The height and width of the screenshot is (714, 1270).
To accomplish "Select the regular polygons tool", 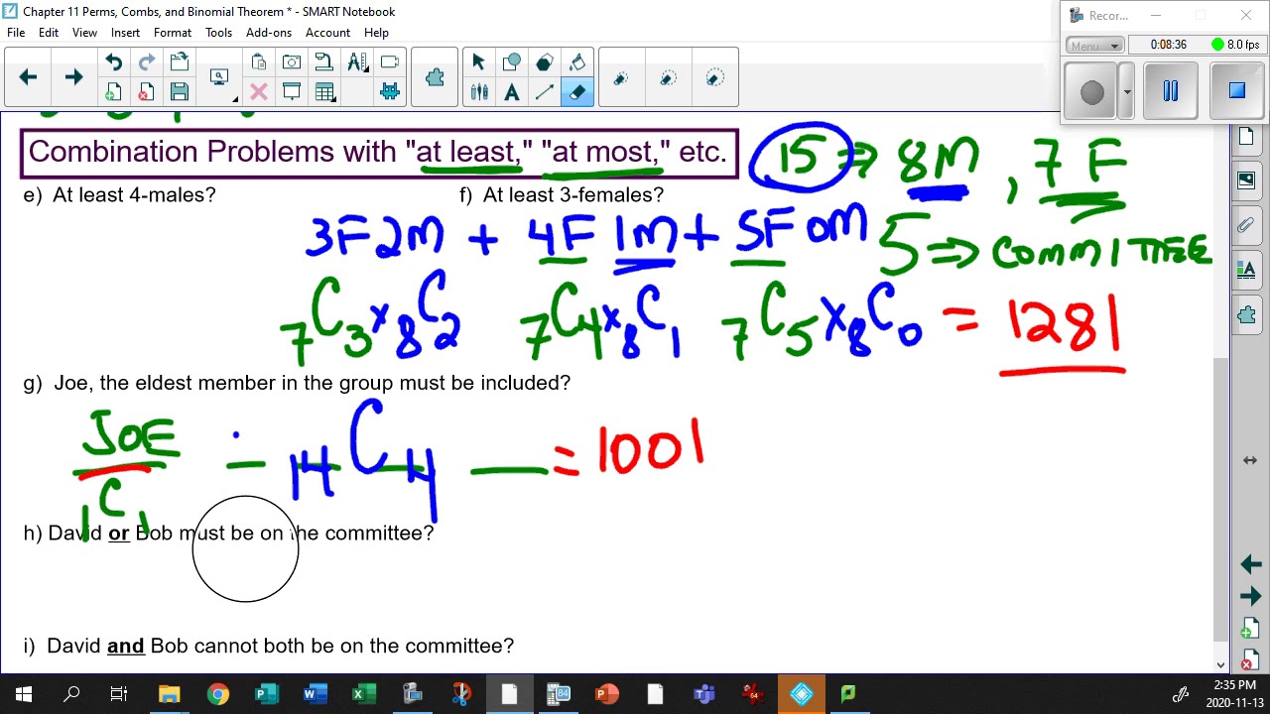I will pyautogui.click(x=545, y=63).
